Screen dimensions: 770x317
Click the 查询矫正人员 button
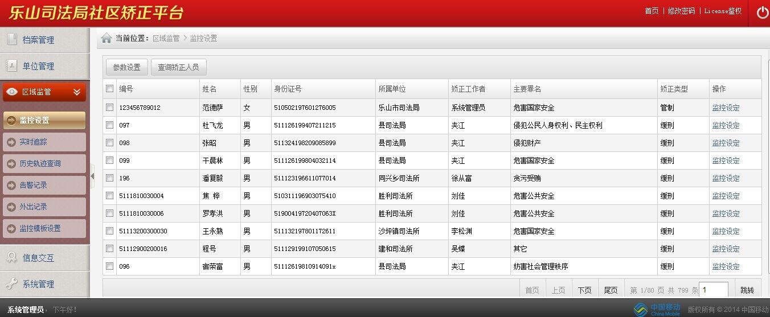[178, 67]
